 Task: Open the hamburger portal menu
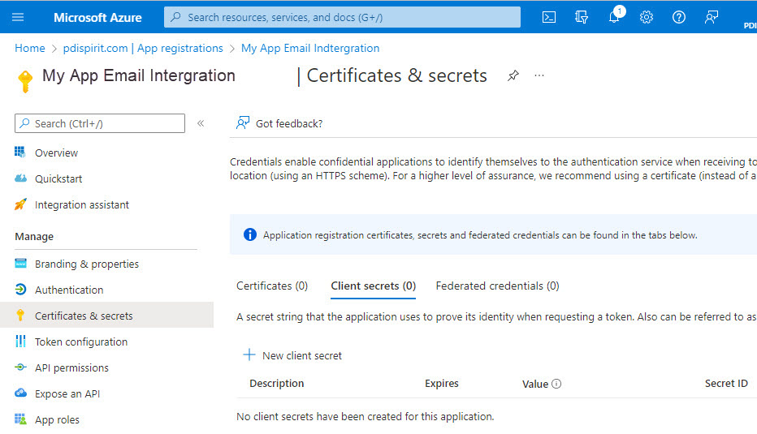(18, 17)
